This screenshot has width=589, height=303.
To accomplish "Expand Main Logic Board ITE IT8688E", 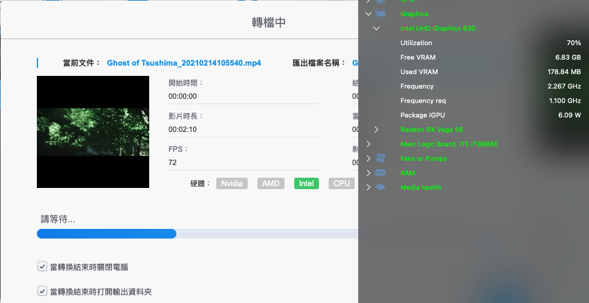I will 369,144.
